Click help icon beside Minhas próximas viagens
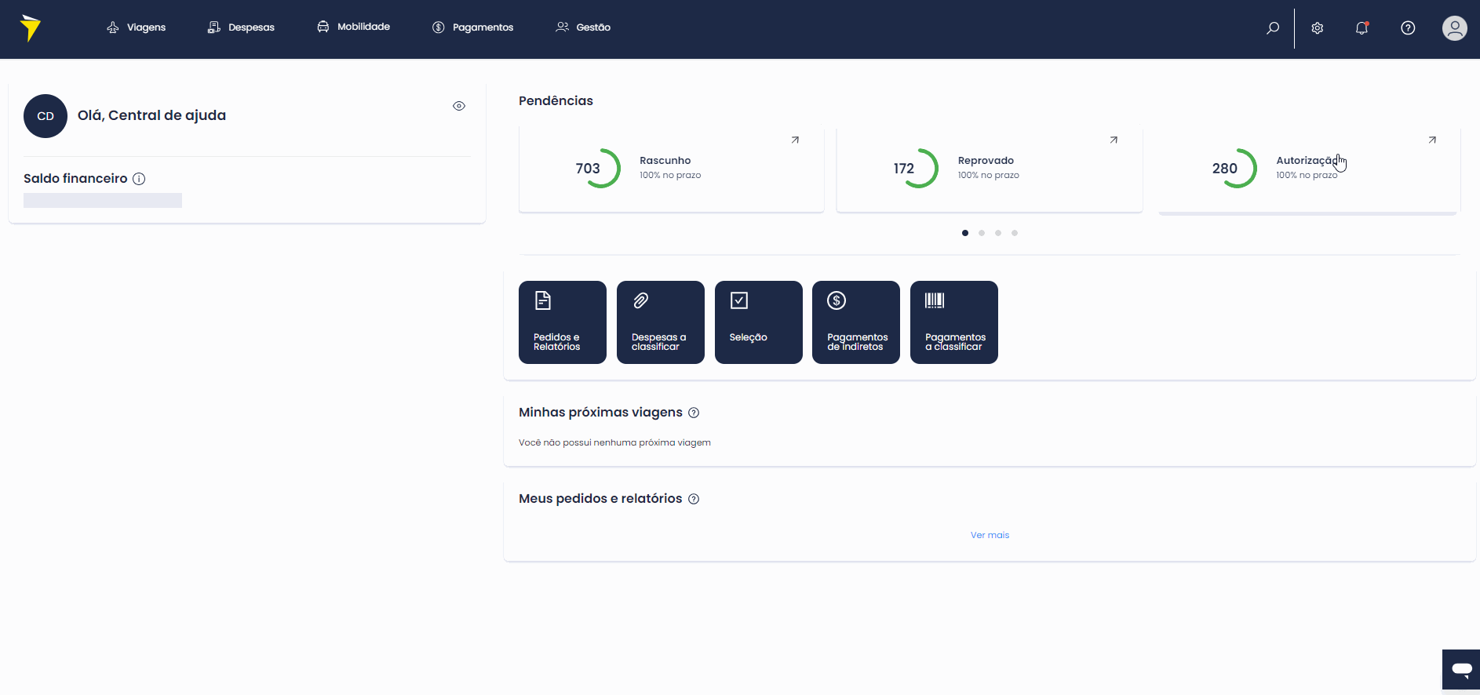This screenshot has height=695, width=1480. point(694,413)
